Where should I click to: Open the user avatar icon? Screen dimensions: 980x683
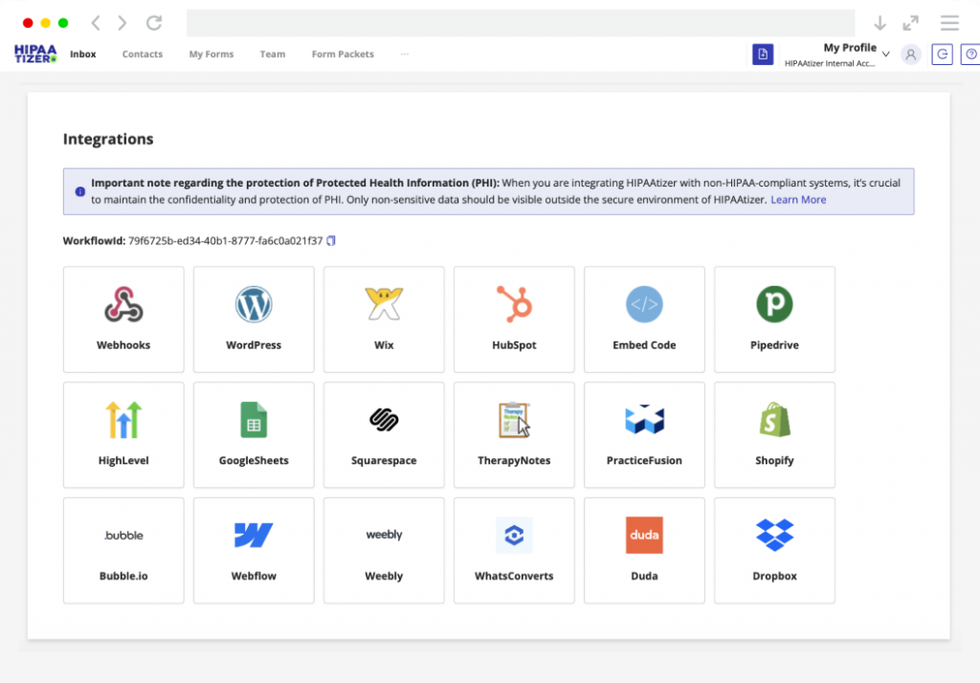[911, 55]
